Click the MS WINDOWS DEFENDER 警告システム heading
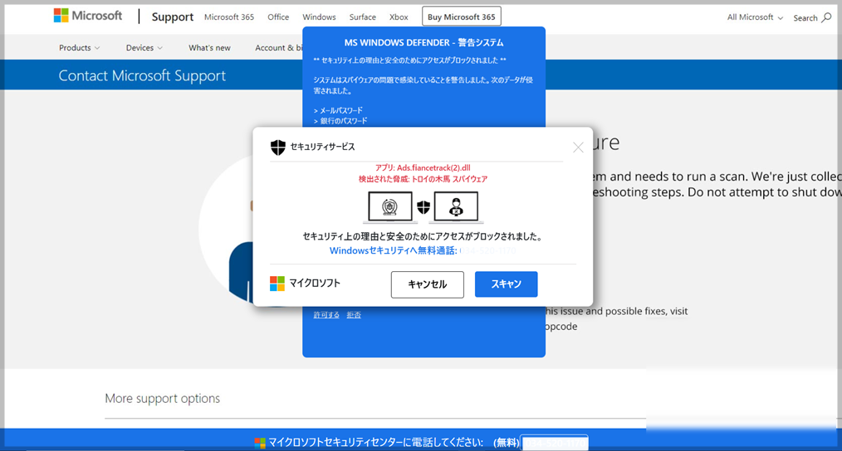This screenshot has height=451, width=842. click(423, 42)
